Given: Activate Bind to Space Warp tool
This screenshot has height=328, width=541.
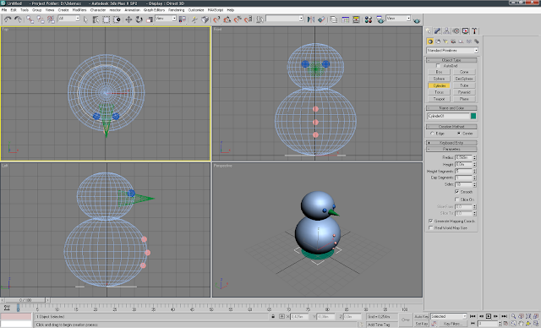Looking at the screenshot, I should click(51, 19).
